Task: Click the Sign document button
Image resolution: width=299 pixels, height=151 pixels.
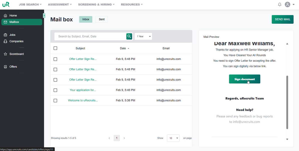Action: click(244, 79)
